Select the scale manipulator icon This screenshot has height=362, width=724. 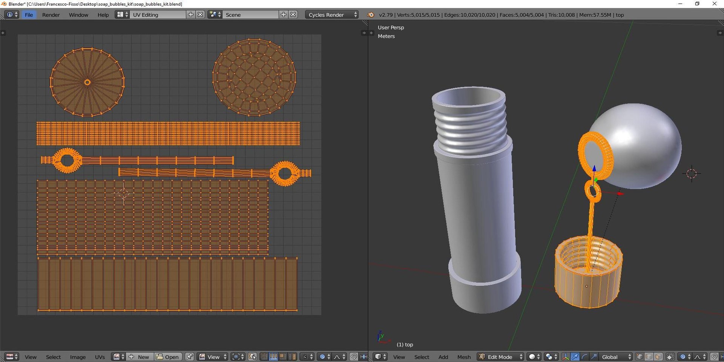(x=594, y=357)
